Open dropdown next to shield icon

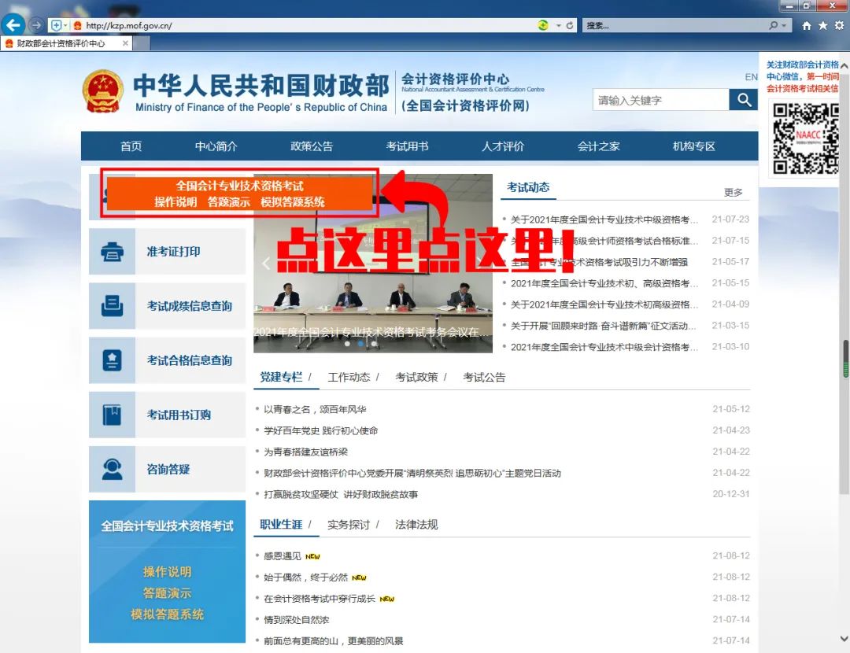(65, 25)
